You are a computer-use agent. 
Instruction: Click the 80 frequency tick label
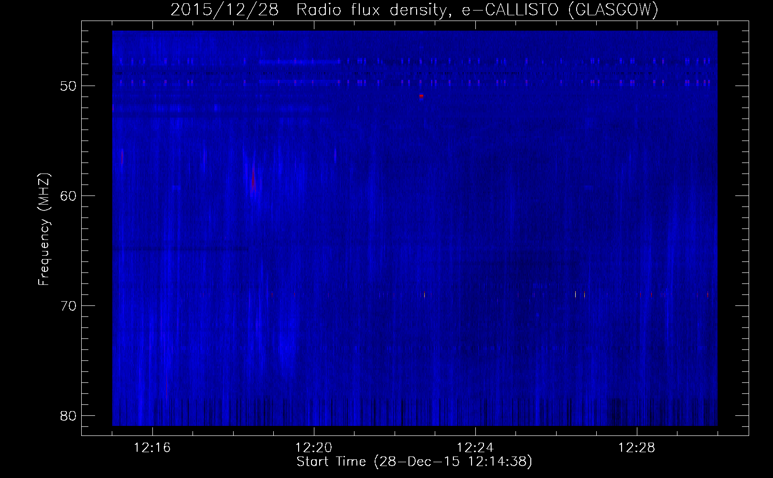[x=67, y=416]
